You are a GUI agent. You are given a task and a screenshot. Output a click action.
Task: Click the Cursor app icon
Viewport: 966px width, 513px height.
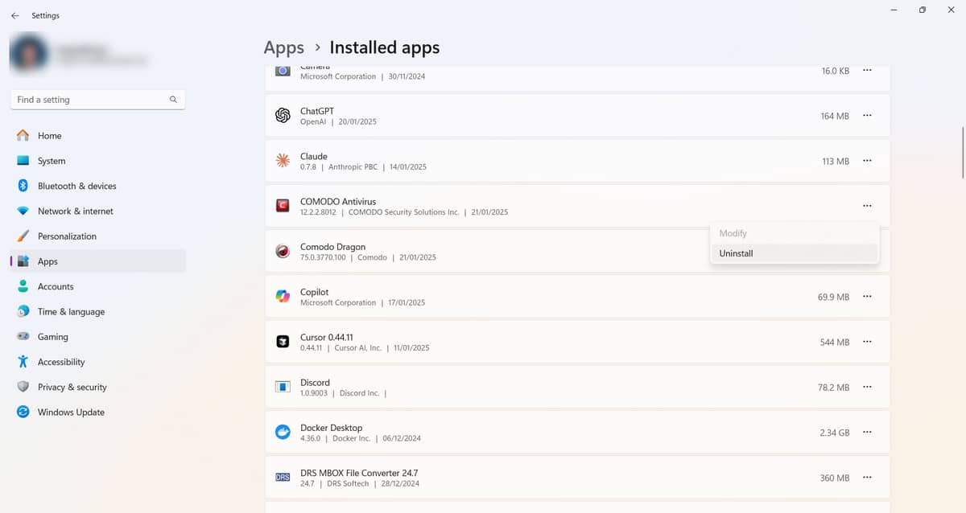point(283,342)
